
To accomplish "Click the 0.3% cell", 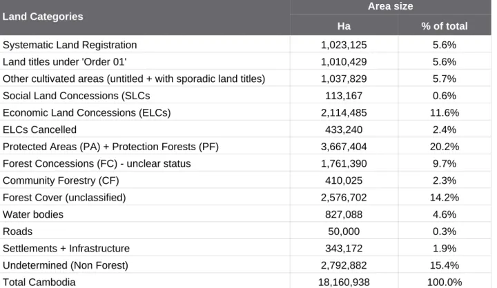I will click(445, 232).
